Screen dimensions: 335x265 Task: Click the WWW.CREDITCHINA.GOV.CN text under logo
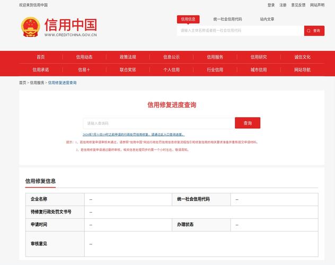[x=70, y=35]
